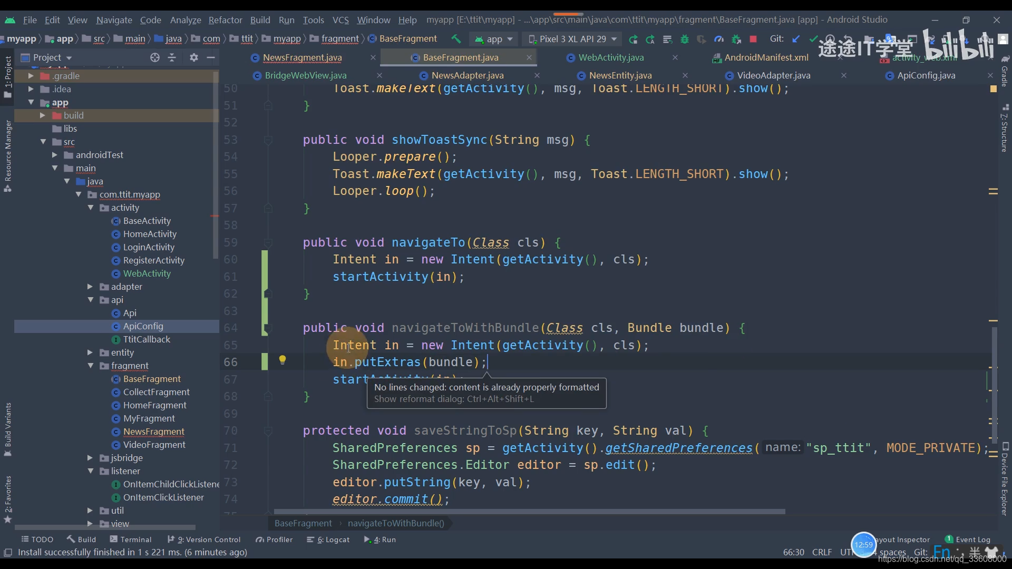Expand the adapter package
Viewport: 1012px width, 569px height.
pyautogui.click(x=90, y=287)
